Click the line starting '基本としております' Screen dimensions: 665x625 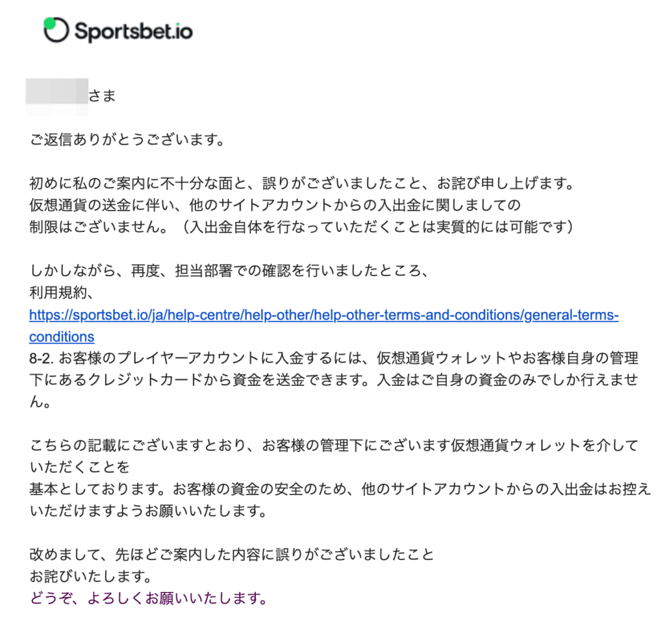(340, 489)
